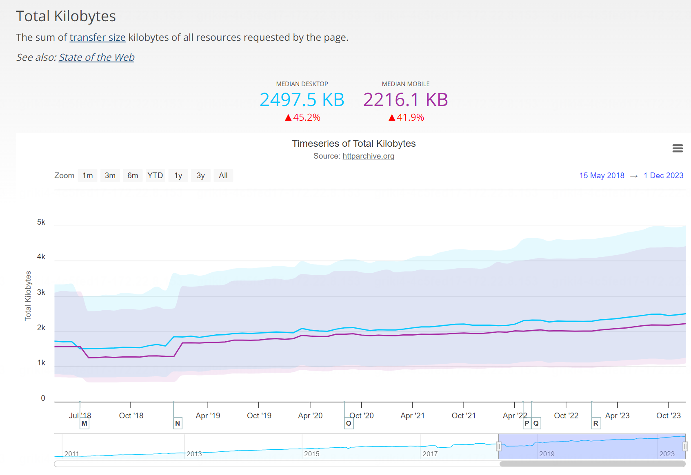Click the desktop 45.2% change indicator
This screenshot has width=691, height=475.
point(302,117)
